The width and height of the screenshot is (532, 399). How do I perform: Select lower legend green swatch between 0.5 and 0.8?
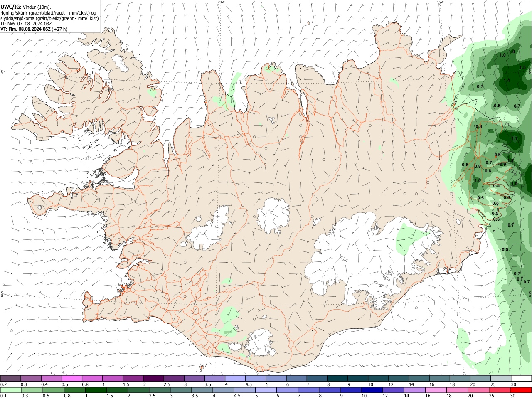(x=54, y=390)
